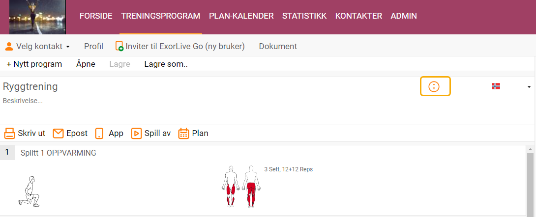Image resolution: width=536 pixels, height=217 pixels.
Task: Open the STATISTIKK tab
Action: tap(304, 16)
